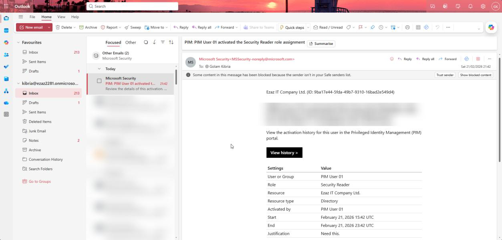Click the Trust sender button

point(445,75)
